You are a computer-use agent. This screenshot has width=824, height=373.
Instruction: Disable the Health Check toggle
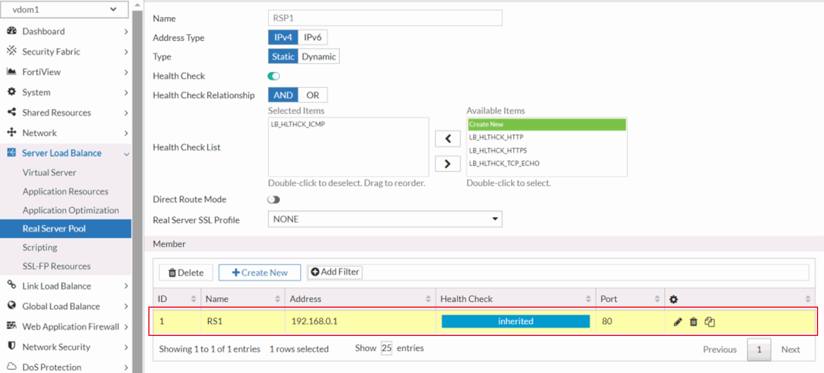pyautogui.click(x=273, y=76)
